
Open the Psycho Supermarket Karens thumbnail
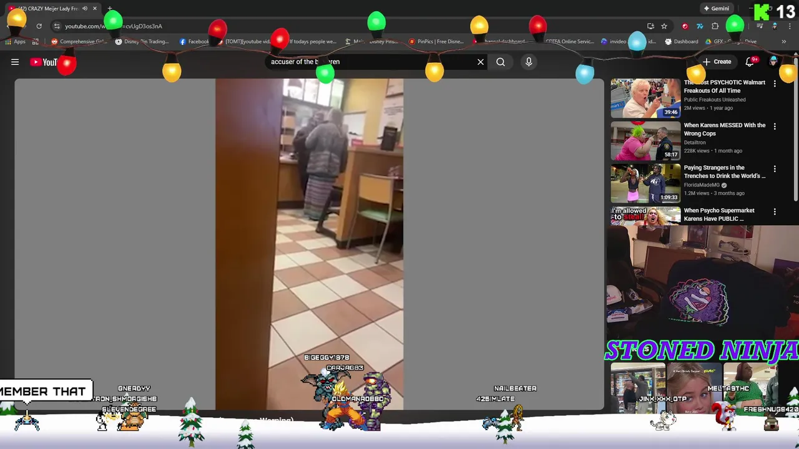pyautogui.click(x=645, y=215)
